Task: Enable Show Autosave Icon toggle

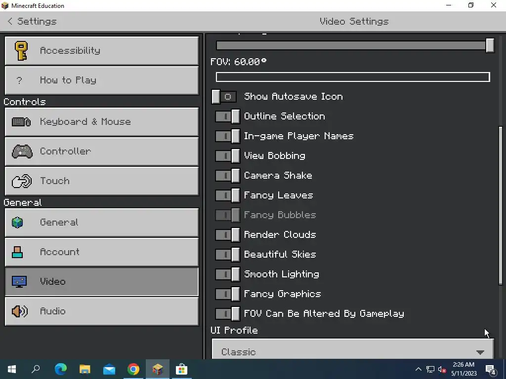Action: coord(224,97)
